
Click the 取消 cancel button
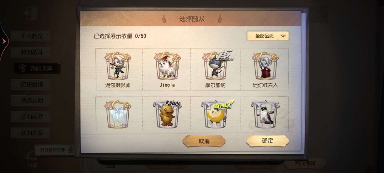(x=204, y=141)
